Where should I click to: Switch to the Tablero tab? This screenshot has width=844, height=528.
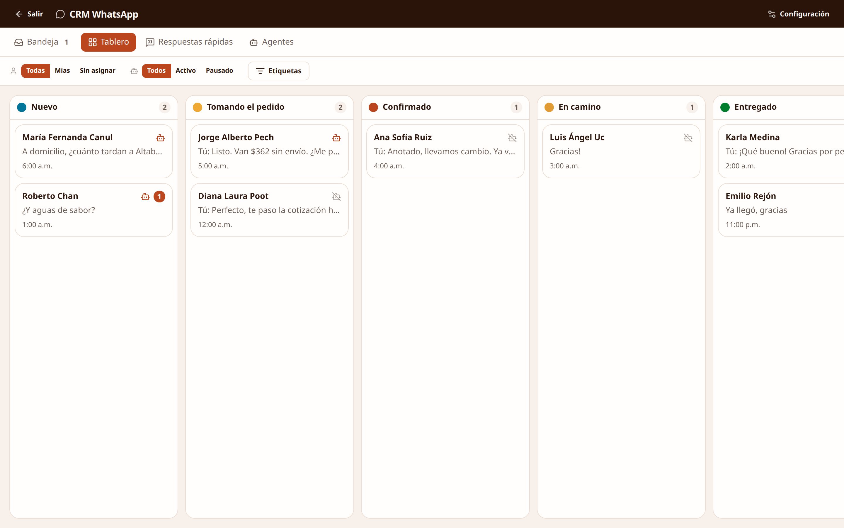pos(108,42)
